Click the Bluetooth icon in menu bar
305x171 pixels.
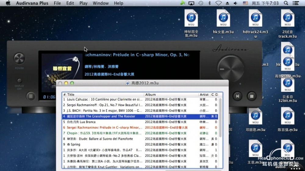tap(210, 3)
